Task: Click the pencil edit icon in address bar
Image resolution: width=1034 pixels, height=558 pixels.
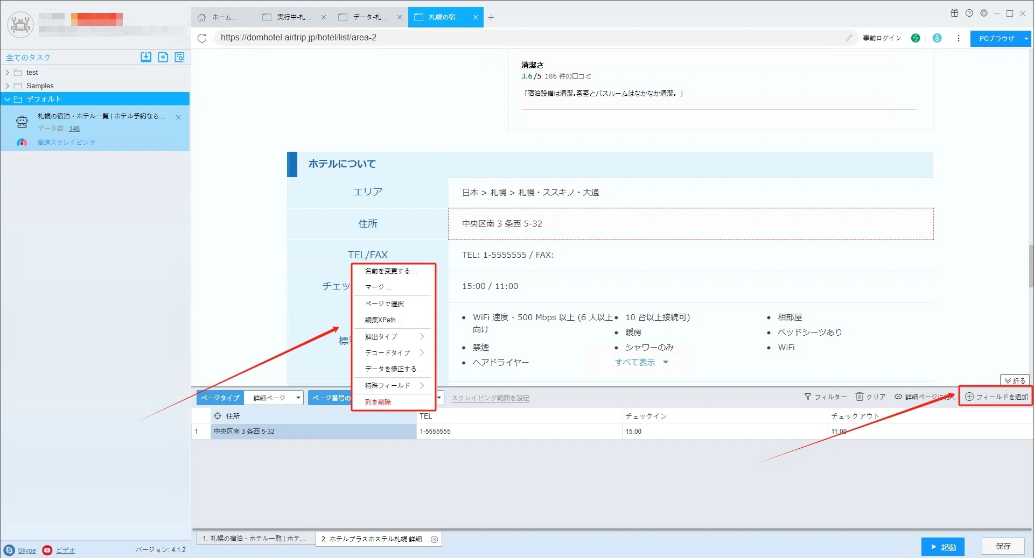Action: (x=849, y=38)
